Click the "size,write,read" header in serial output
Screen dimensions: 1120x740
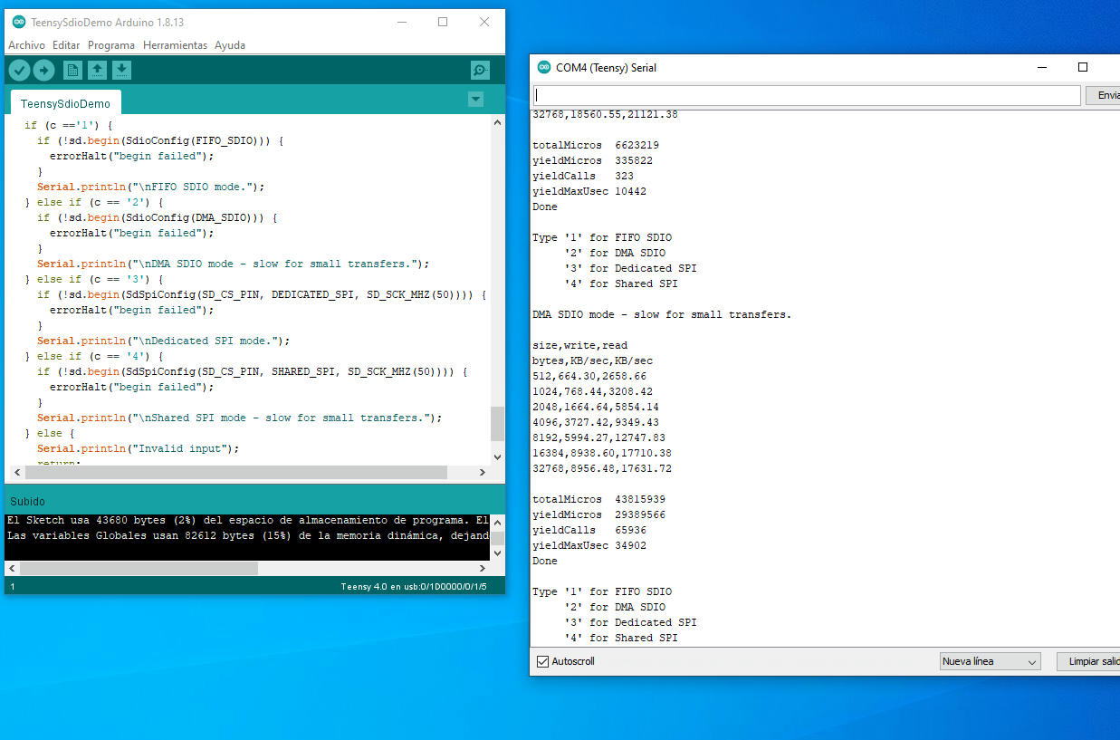coord(579,345)
